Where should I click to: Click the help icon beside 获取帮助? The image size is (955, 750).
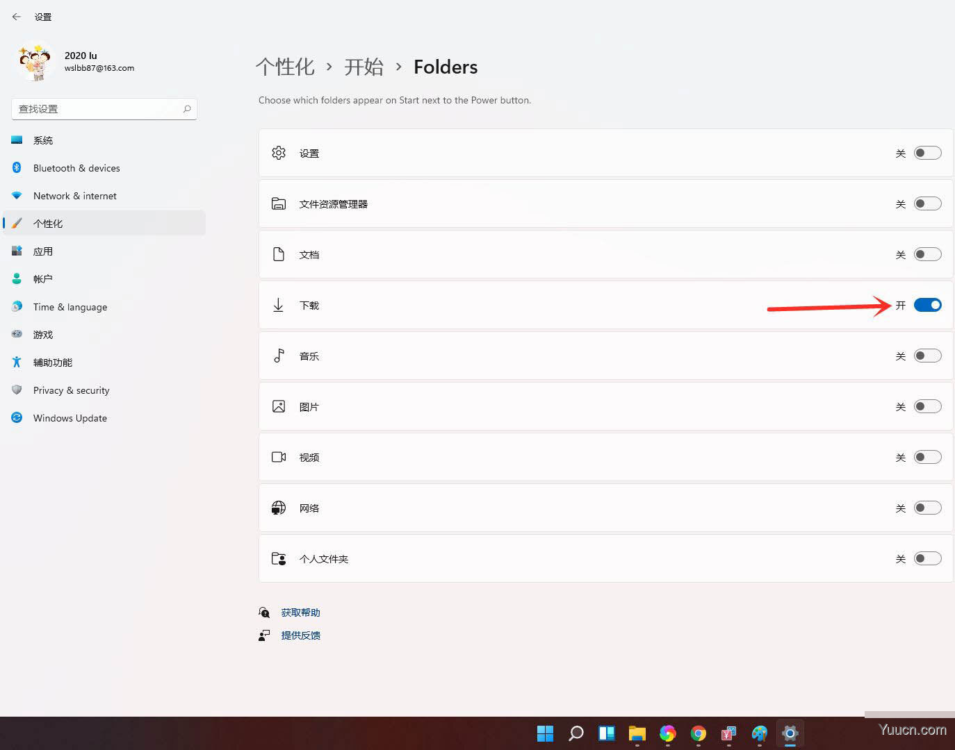coord(264,612)
